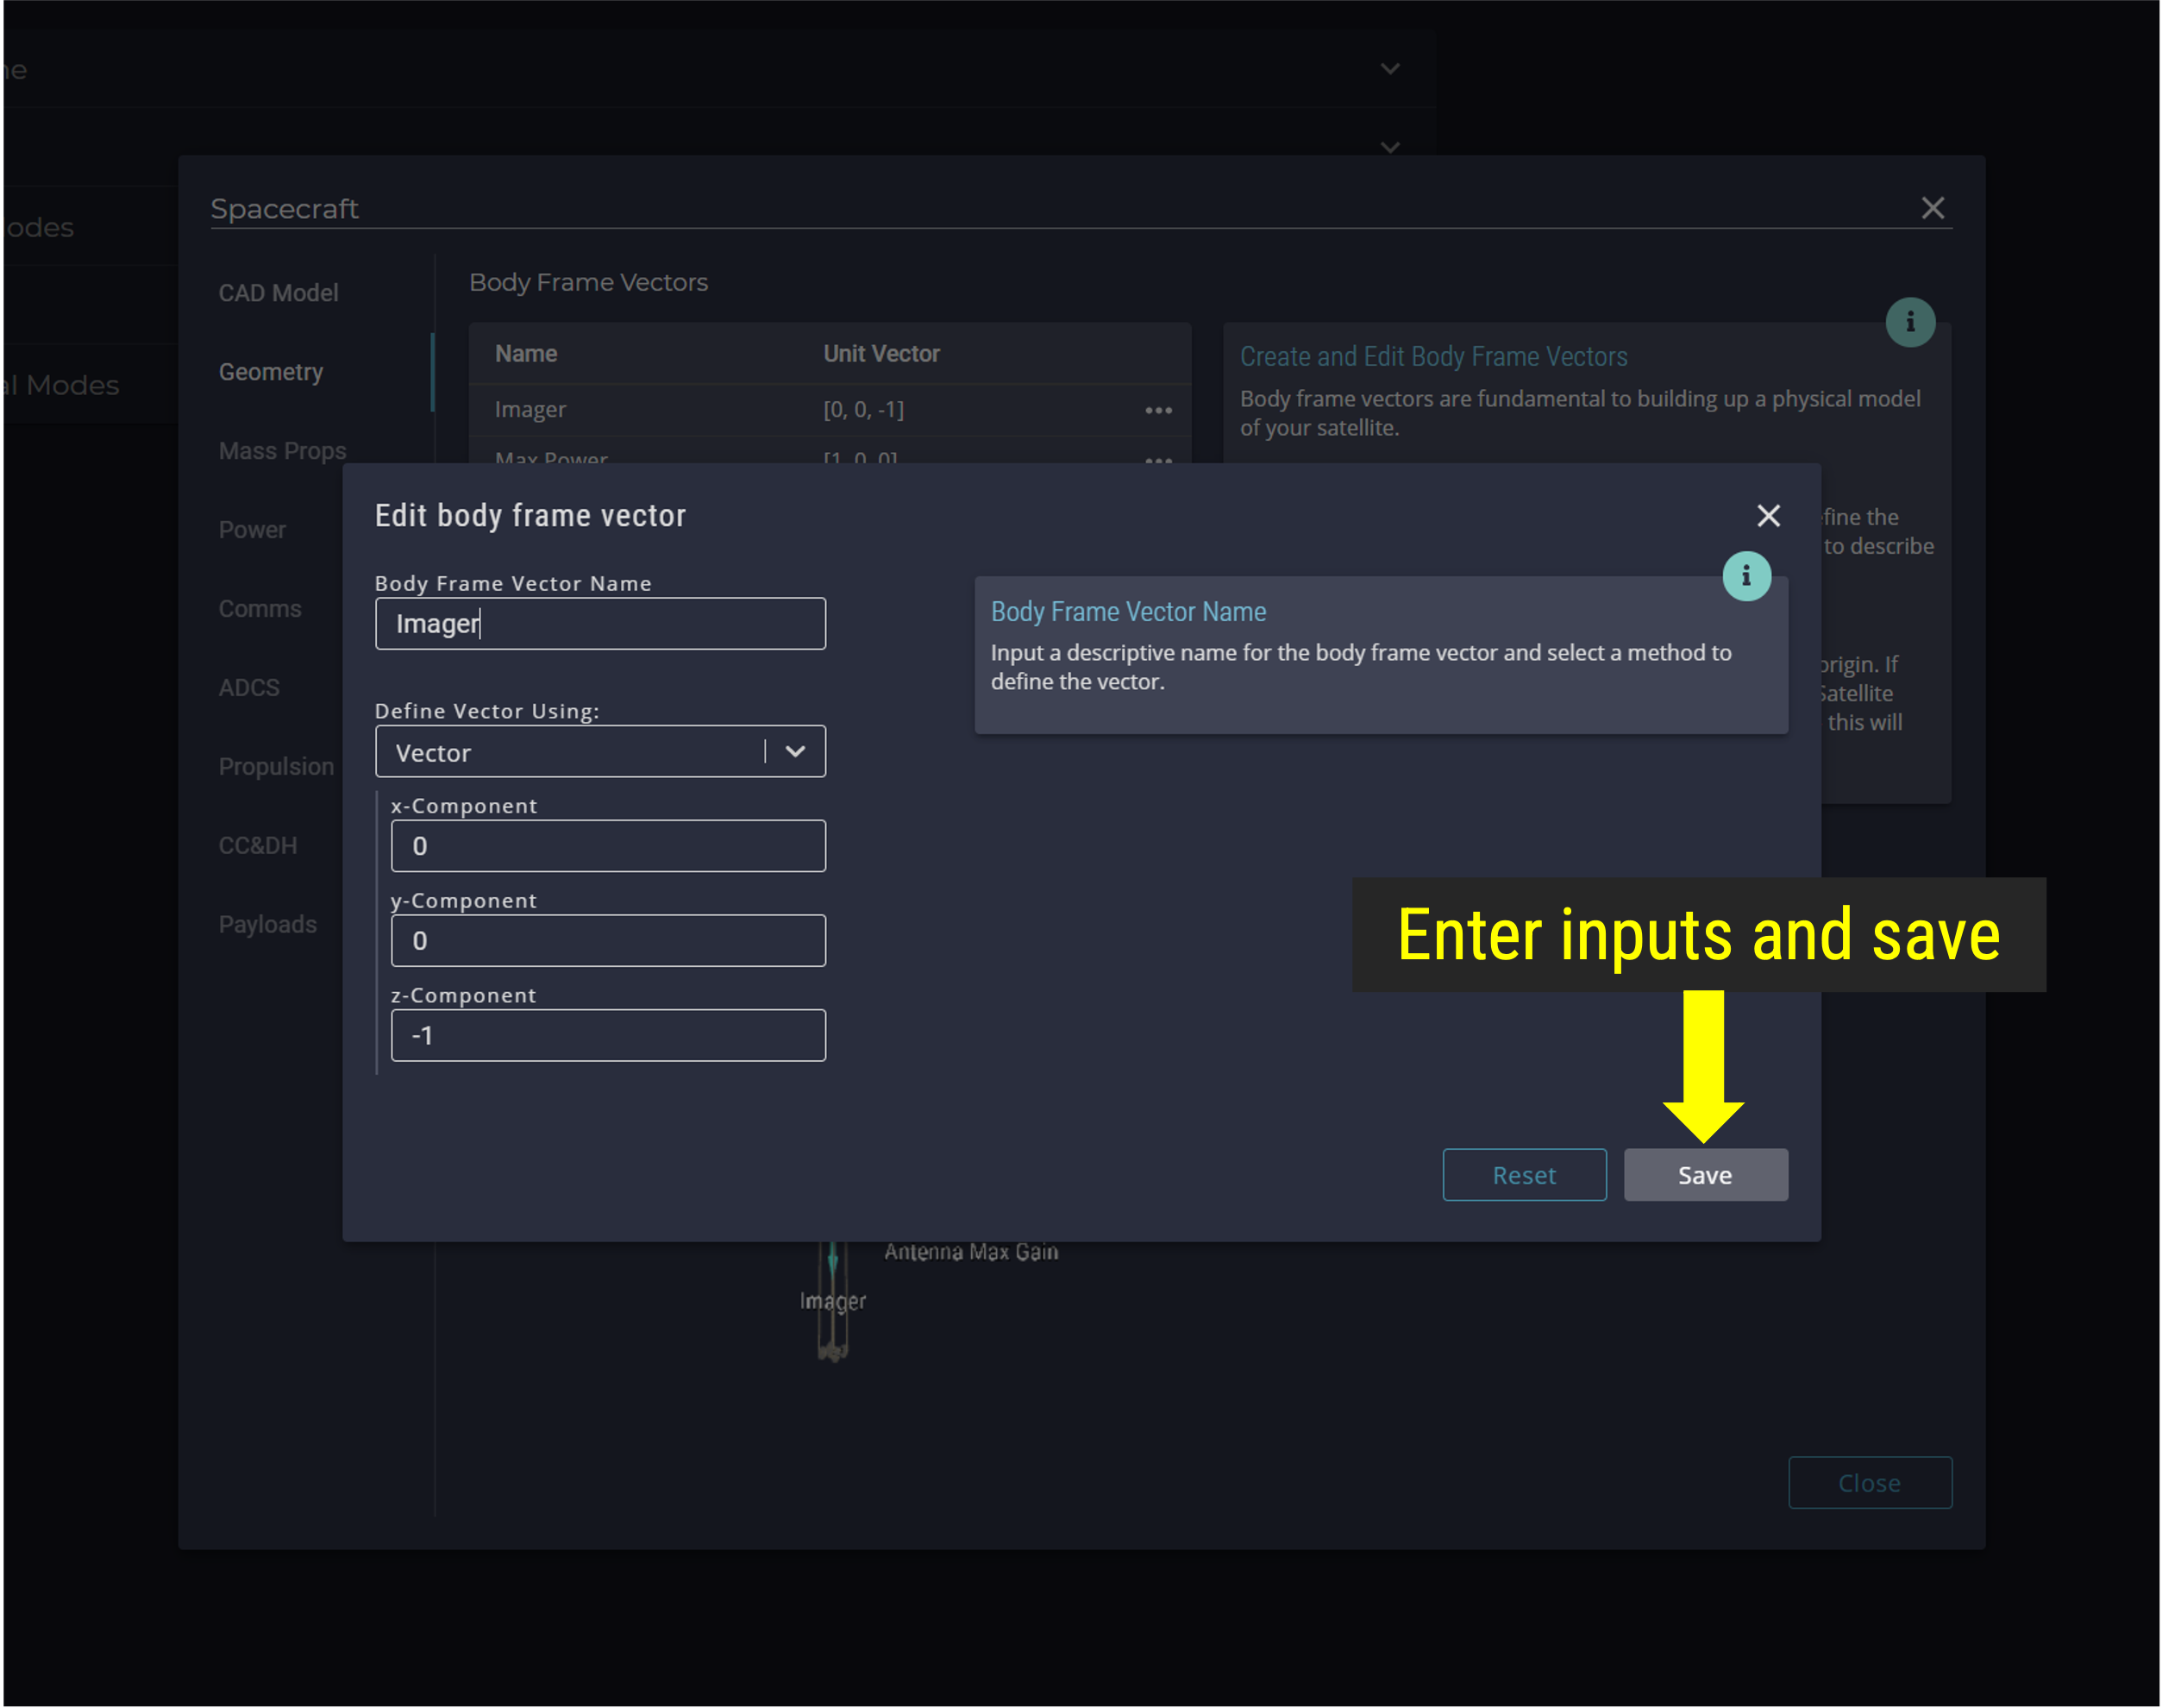Click the ellipsis icon next to Max Power vector
Viewport: 2162px width, 1708px height.
[x=1156, y=460]
